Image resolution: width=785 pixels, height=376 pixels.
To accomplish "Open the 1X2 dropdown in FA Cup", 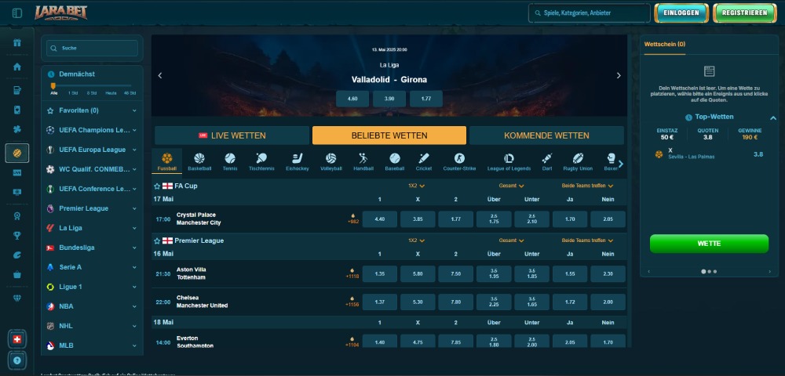I will 416,186.
